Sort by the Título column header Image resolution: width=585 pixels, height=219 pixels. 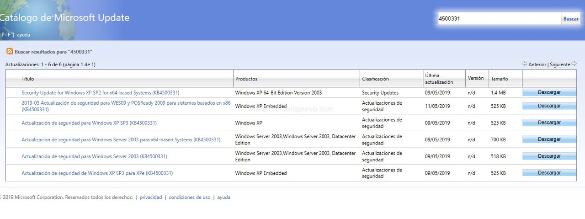pyautogui.click(x=27, y=79)
